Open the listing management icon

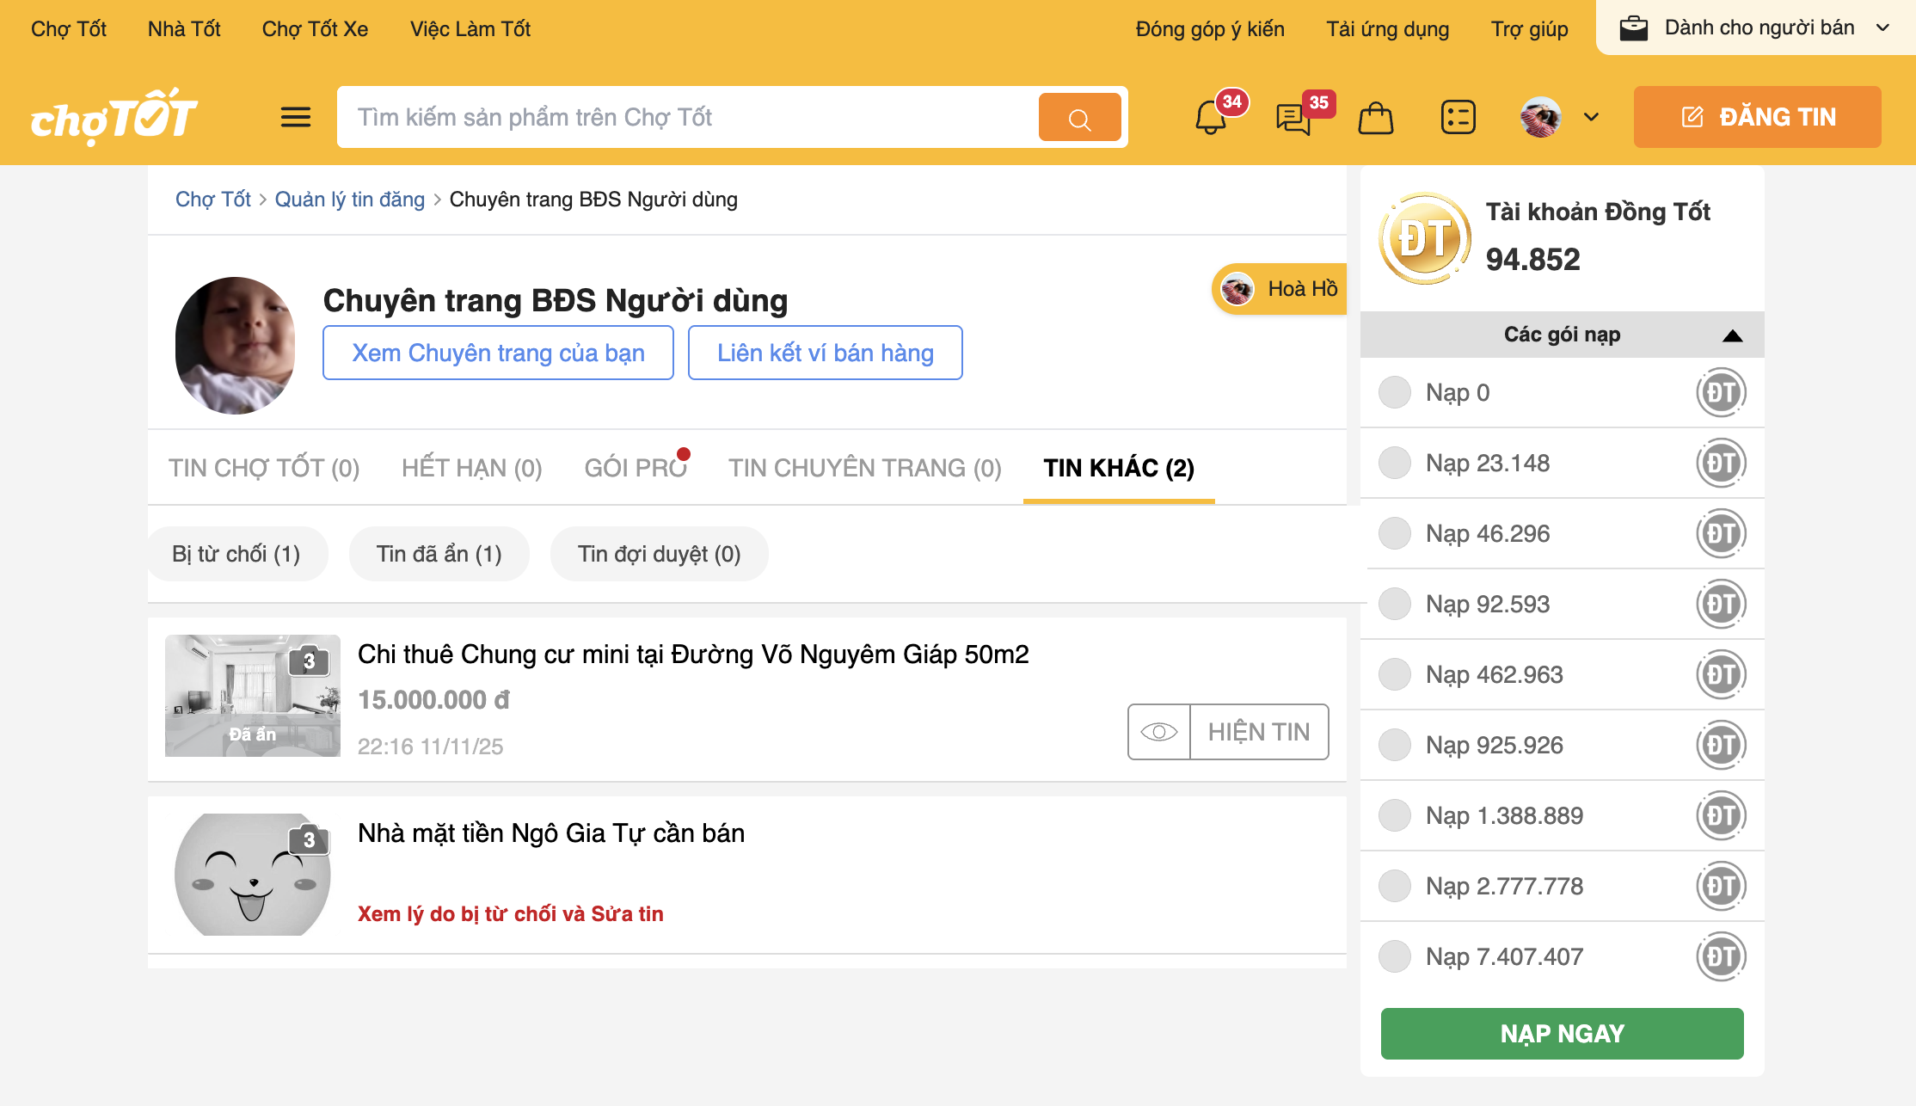(x=1458, y=118)
